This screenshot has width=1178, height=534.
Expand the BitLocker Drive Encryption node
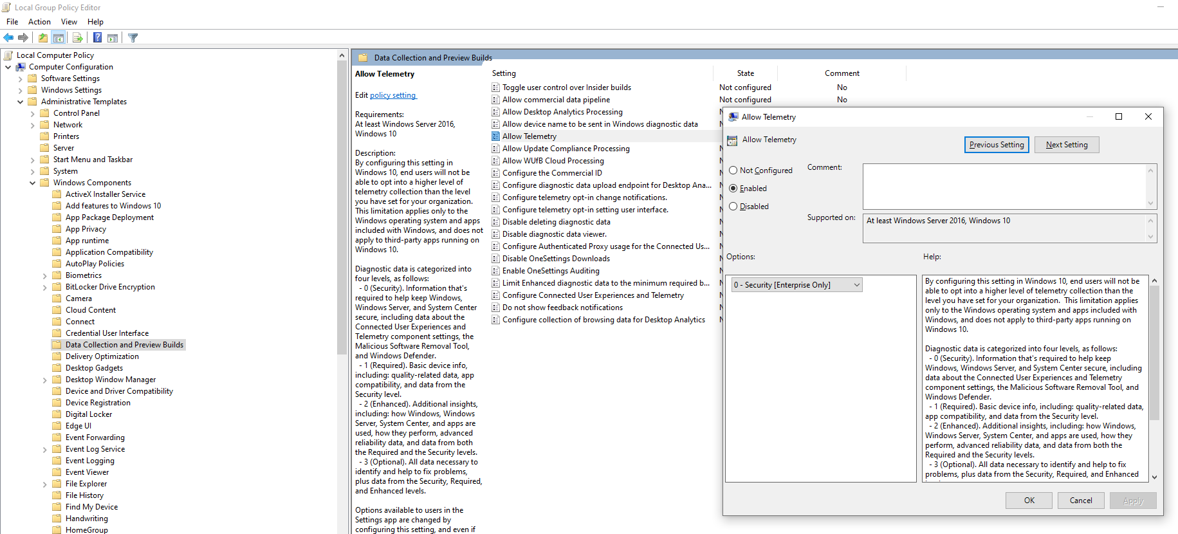click(44, 287)
